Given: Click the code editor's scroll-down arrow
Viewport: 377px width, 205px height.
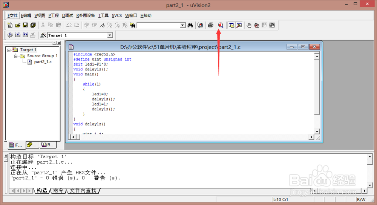Looking at the screenshot, I should pos(317,131).
